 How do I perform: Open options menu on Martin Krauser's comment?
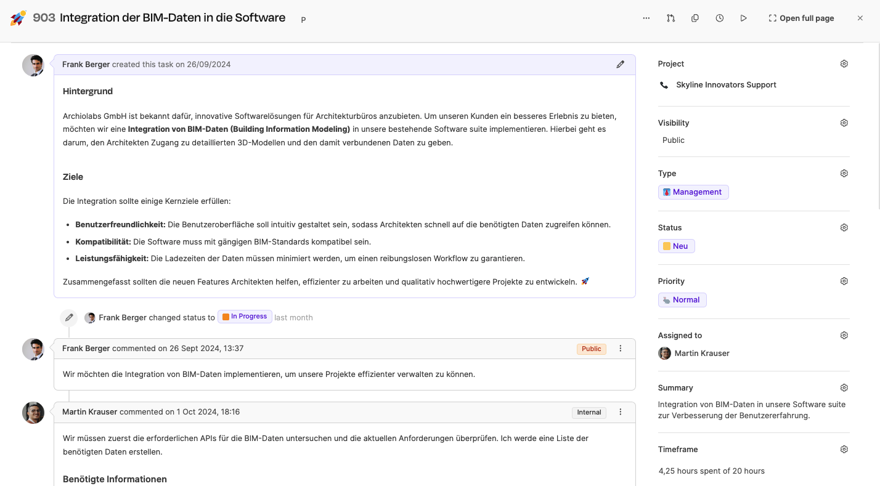pos(621,412)
